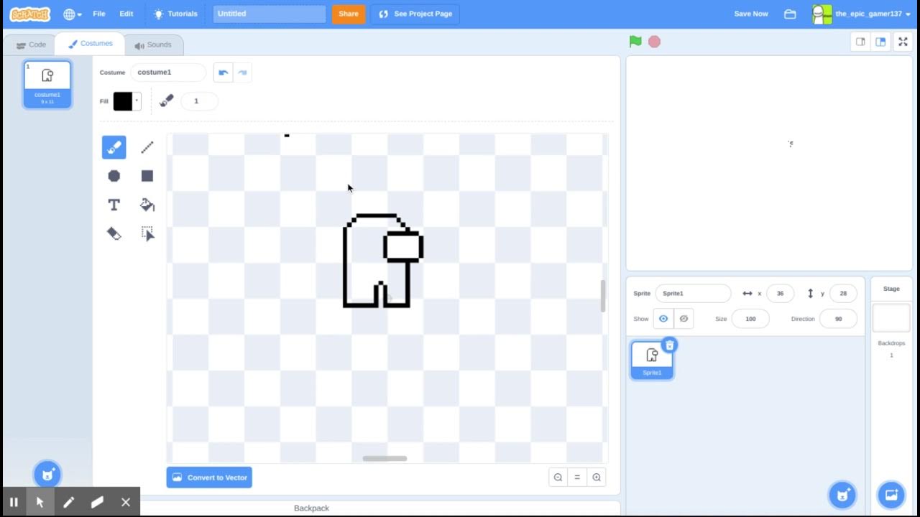Screen dimensions: 920x517
Task: Select the Fill bucket tool
Action: pyautogui.click(x=147, y=205)
